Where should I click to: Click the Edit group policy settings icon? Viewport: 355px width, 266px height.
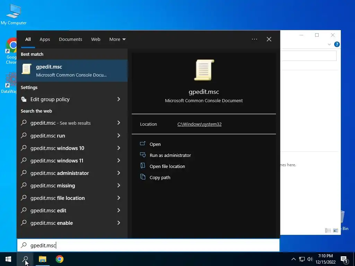(x=24, y=99)
